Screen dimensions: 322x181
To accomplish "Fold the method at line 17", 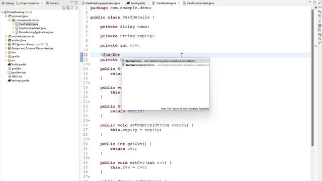I will tap(89, 83).
